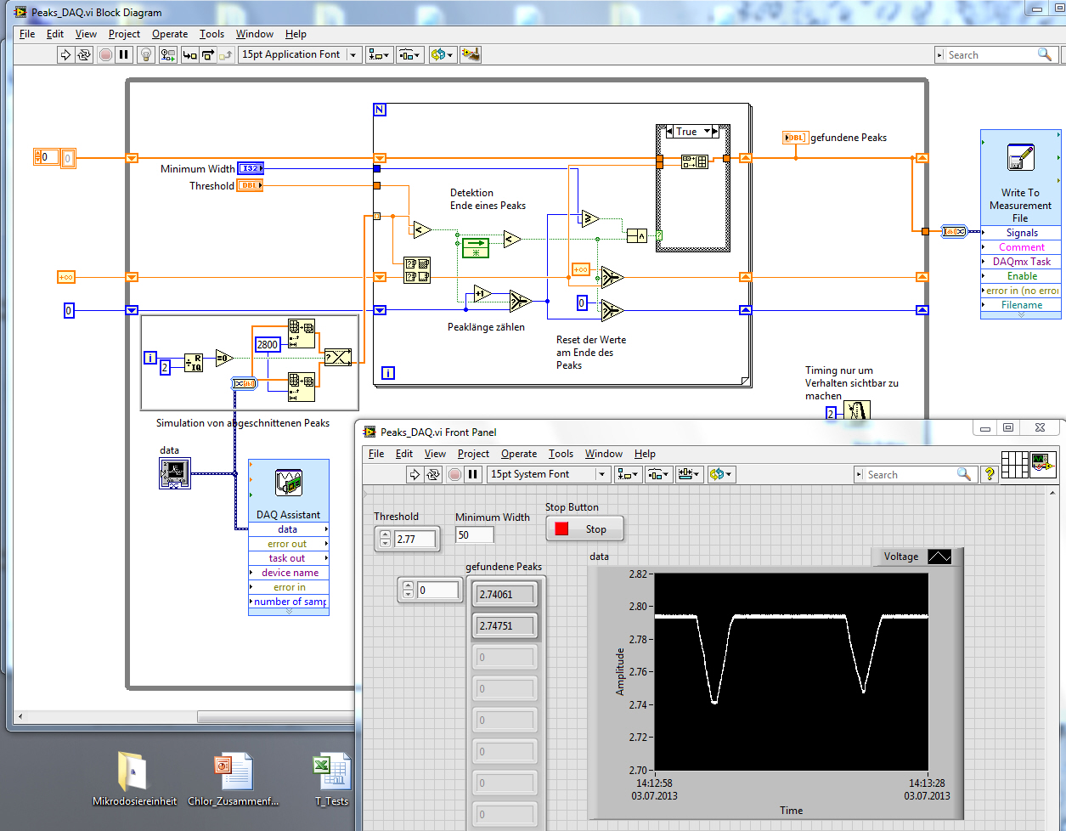Open the Tools menu in Front Panel
Screen dimensions: 1066x831
(x=561, y=454)
